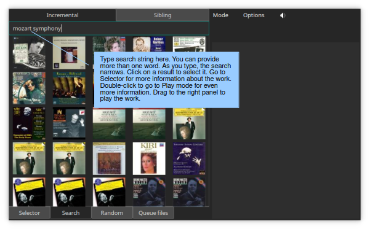Go to the Selector tab

30,213
